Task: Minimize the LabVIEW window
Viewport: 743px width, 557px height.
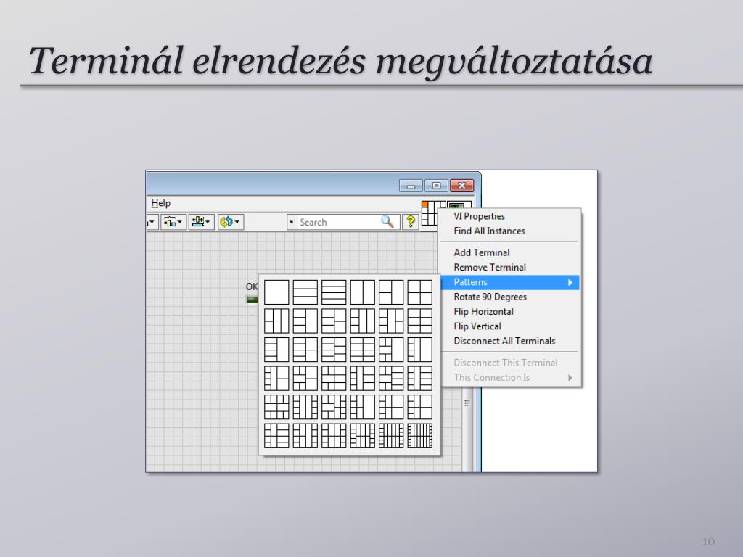Action: point(411,186)
